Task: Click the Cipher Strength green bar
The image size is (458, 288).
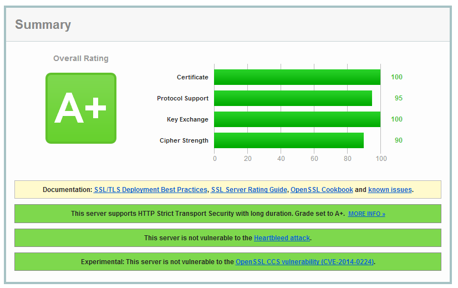Action: [x=288, y=140]
